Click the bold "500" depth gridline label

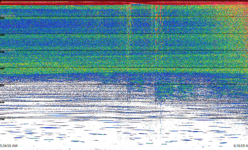click(x=2, y=86)
